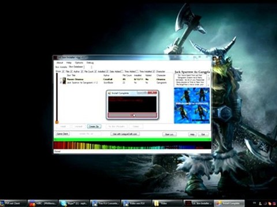The height and width of the screenshot is (207, 277).
Task: Click the Start LoL button
Action: pyautogui.click(x=169, y=135)
